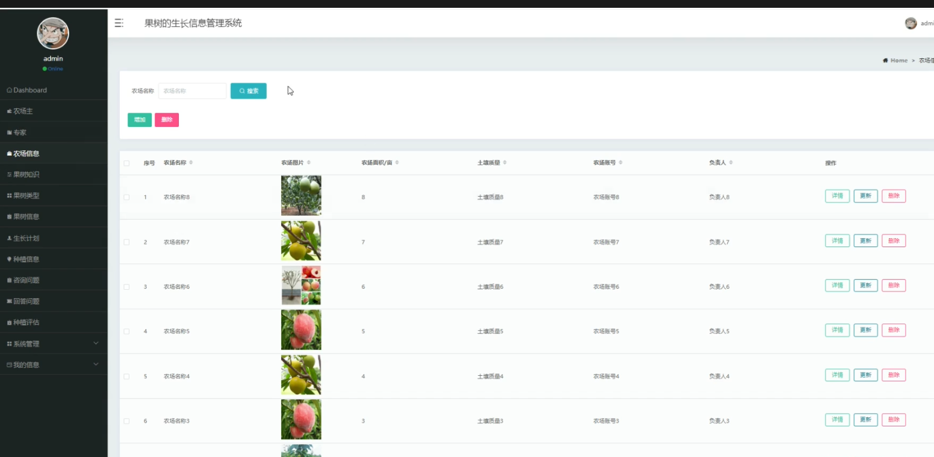This screenshot has height=457, width=934.
Task: Expand the 系统管理 submenu
Action: coord(54,344)
